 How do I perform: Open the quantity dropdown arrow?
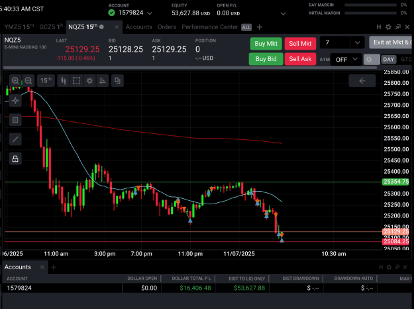click(357, 42)
